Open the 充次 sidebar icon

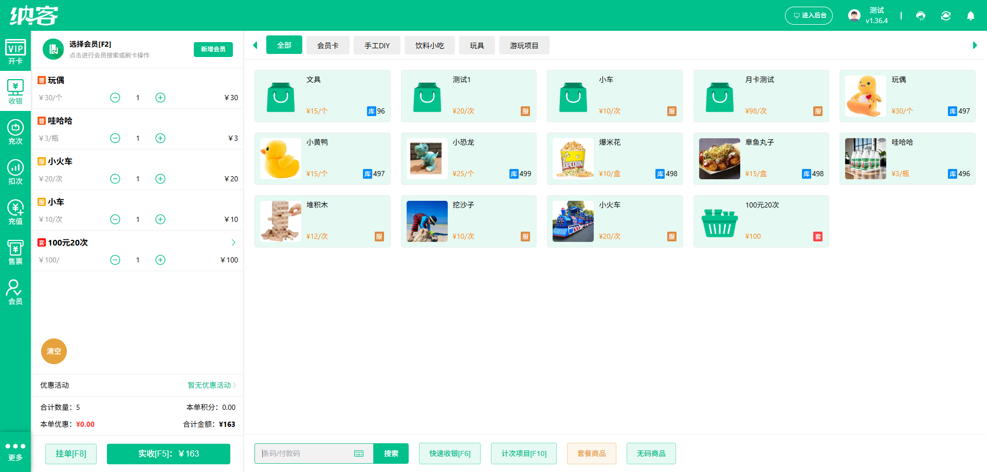pyautogui.click(x=15, y=132)
